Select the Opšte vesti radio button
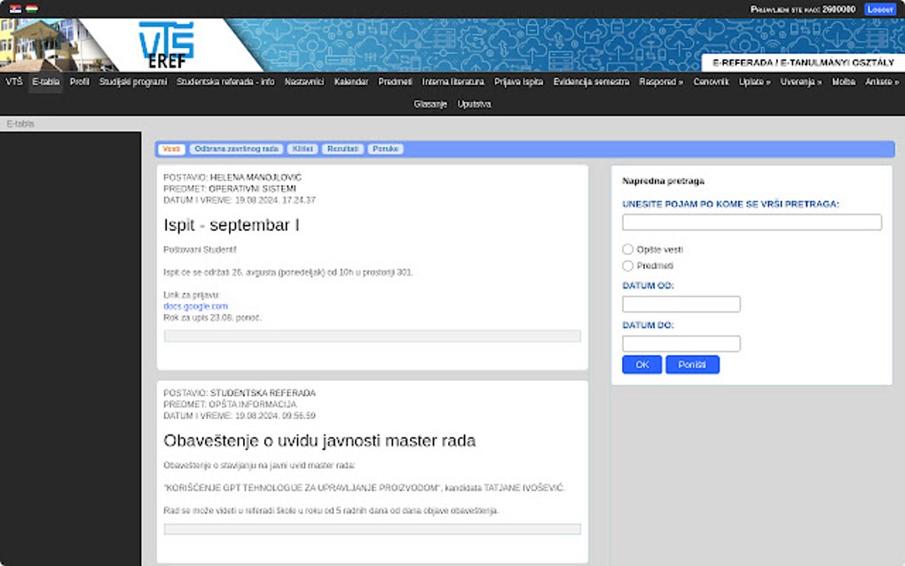 [629, 249]
